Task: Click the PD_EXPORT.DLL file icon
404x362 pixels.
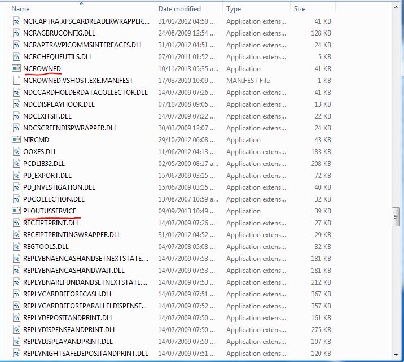Action: coord(16,175)
